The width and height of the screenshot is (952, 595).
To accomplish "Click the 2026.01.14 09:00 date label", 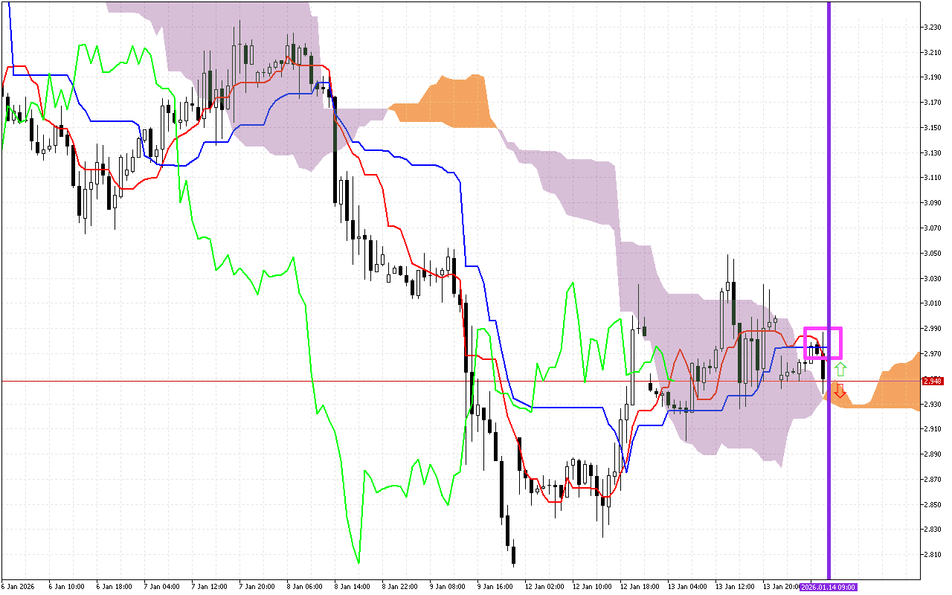I will 828,587.
